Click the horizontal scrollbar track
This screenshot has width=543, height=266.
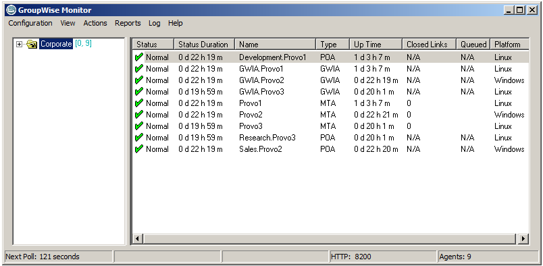330,238
